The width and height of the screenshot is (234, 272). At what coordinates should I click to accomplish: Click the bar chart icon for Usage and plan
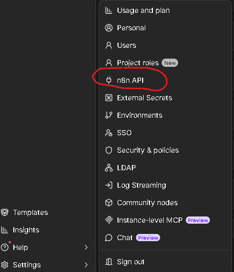[x=109, y=10]
